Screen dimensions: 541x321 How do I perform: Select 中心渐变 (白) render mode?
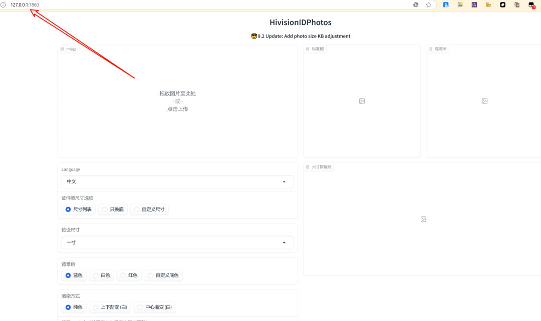point(155,307)
